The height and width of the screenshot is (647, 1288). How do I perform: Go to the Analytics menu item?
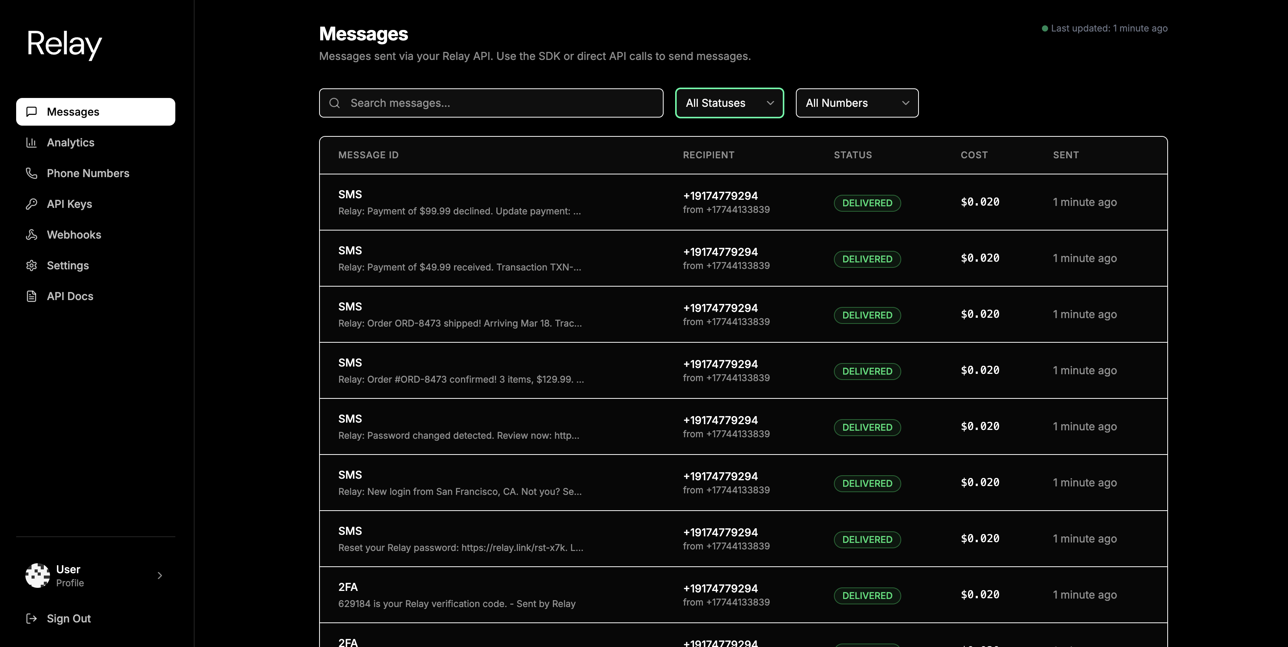pyautogui.click(x=70, y=143)
